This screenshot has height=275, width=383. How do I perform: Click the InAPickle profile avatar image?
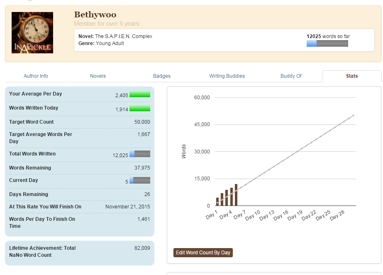(x=32, y=33)
